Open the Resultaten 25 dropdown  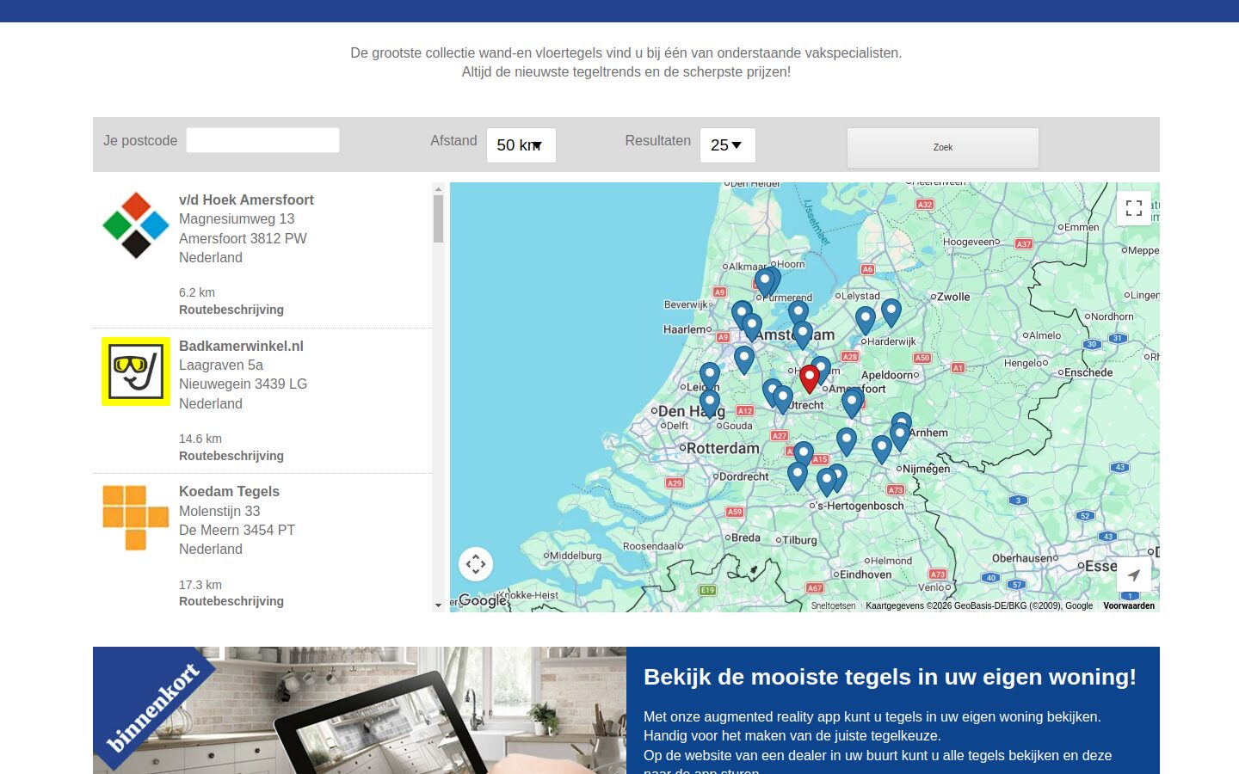coord(728,145)
